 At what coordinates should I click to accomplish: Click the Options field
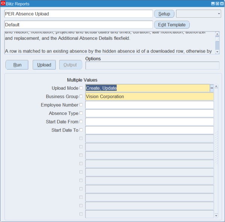tap(152, 66)
